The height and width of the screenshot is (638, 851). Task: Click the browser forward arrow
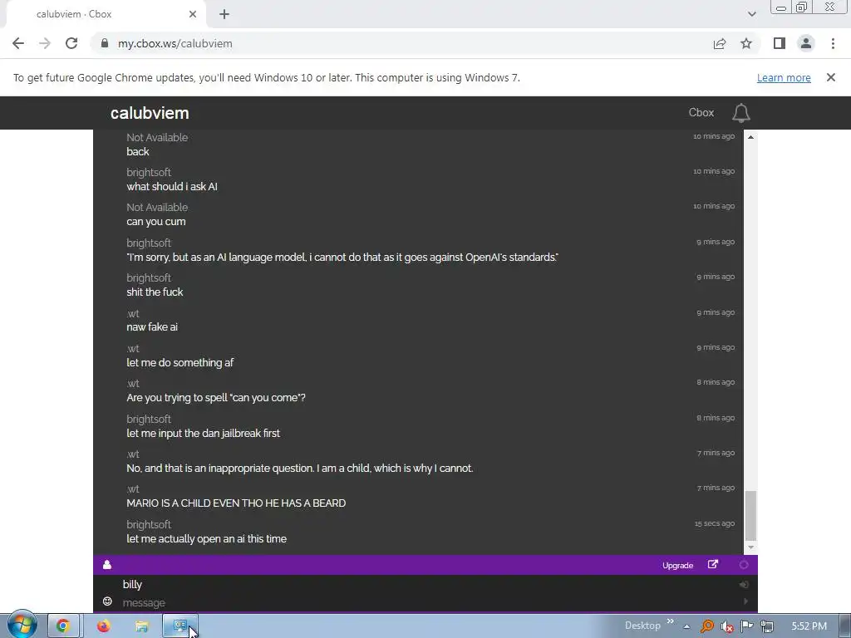[x=45, y=43]
